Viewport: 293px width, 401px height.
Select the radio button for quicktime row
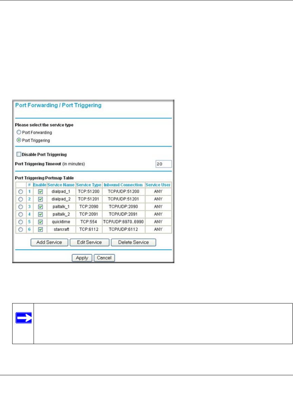coord(20,222)
